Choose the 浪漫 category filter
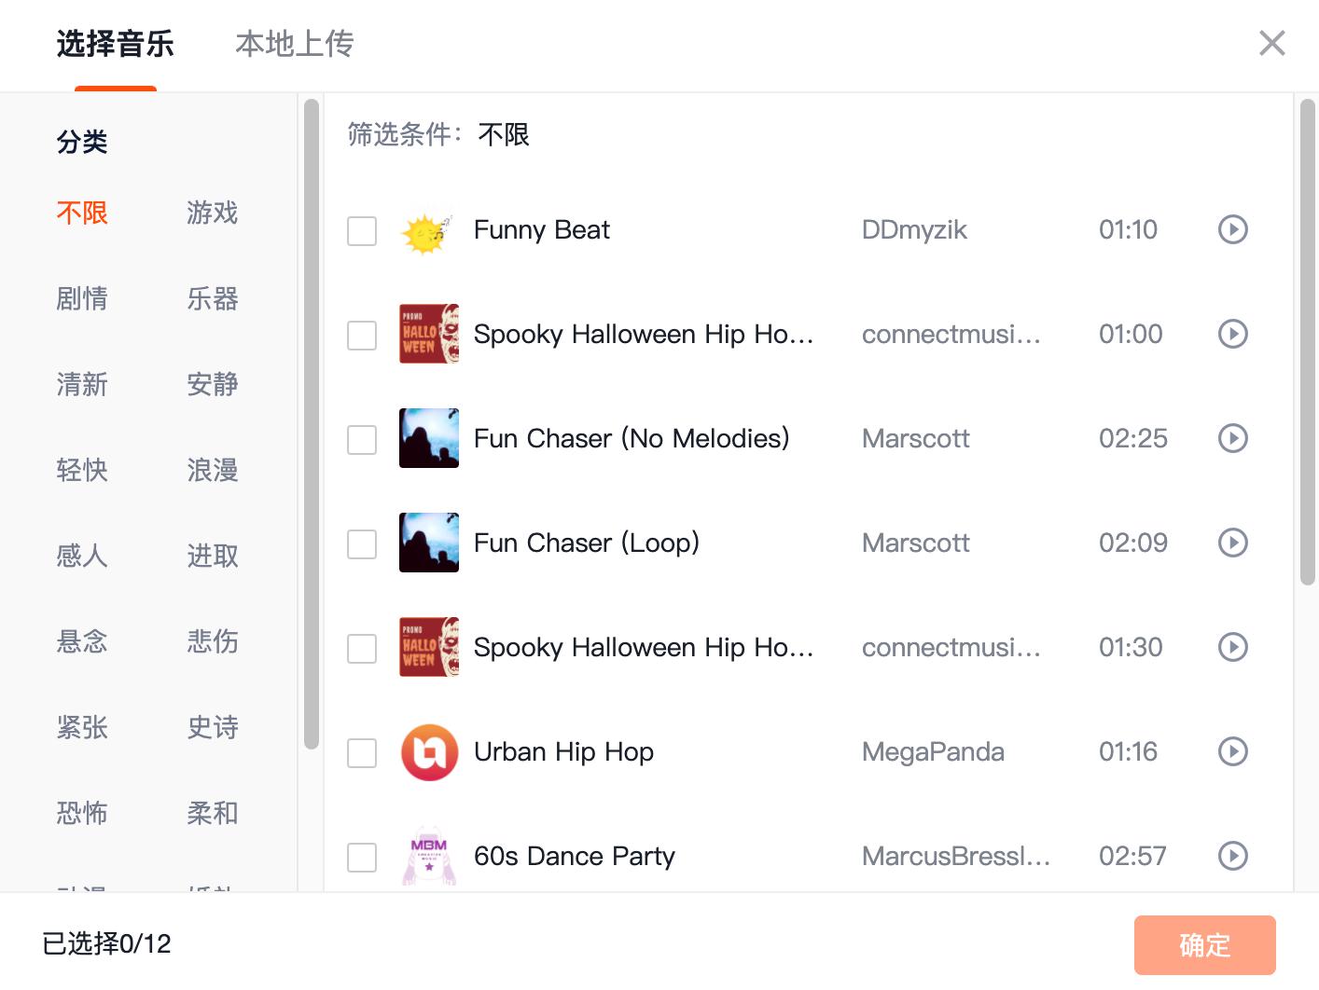Viewport: 1319px width, 990px height. 213,471
